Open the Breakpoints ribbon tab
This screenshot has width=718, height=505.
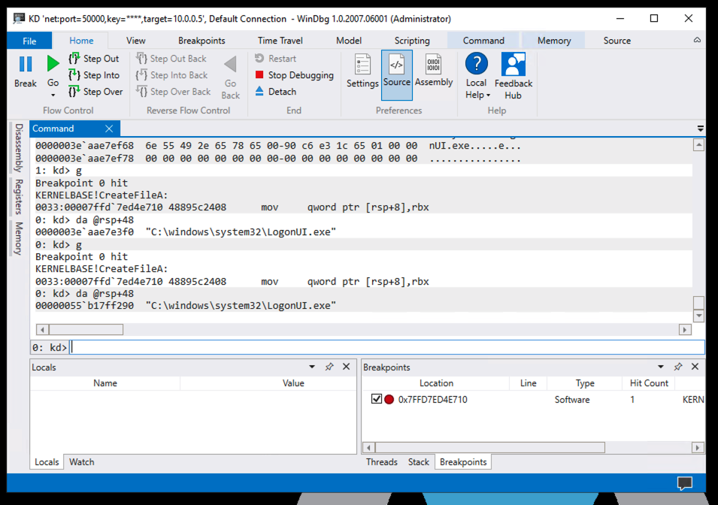[201, 41]
